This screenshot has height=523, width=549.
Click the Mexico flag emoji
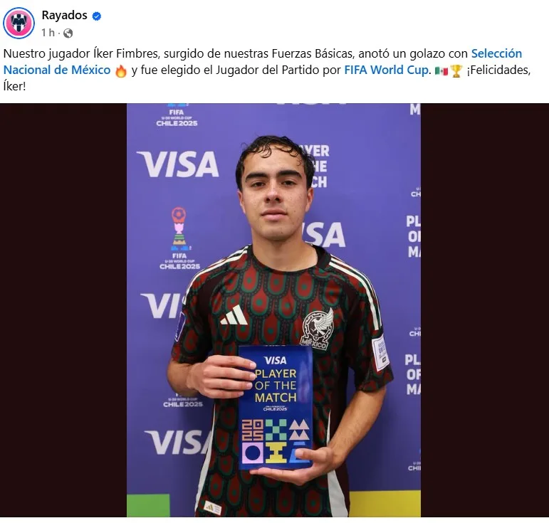[x=441, y=71]
